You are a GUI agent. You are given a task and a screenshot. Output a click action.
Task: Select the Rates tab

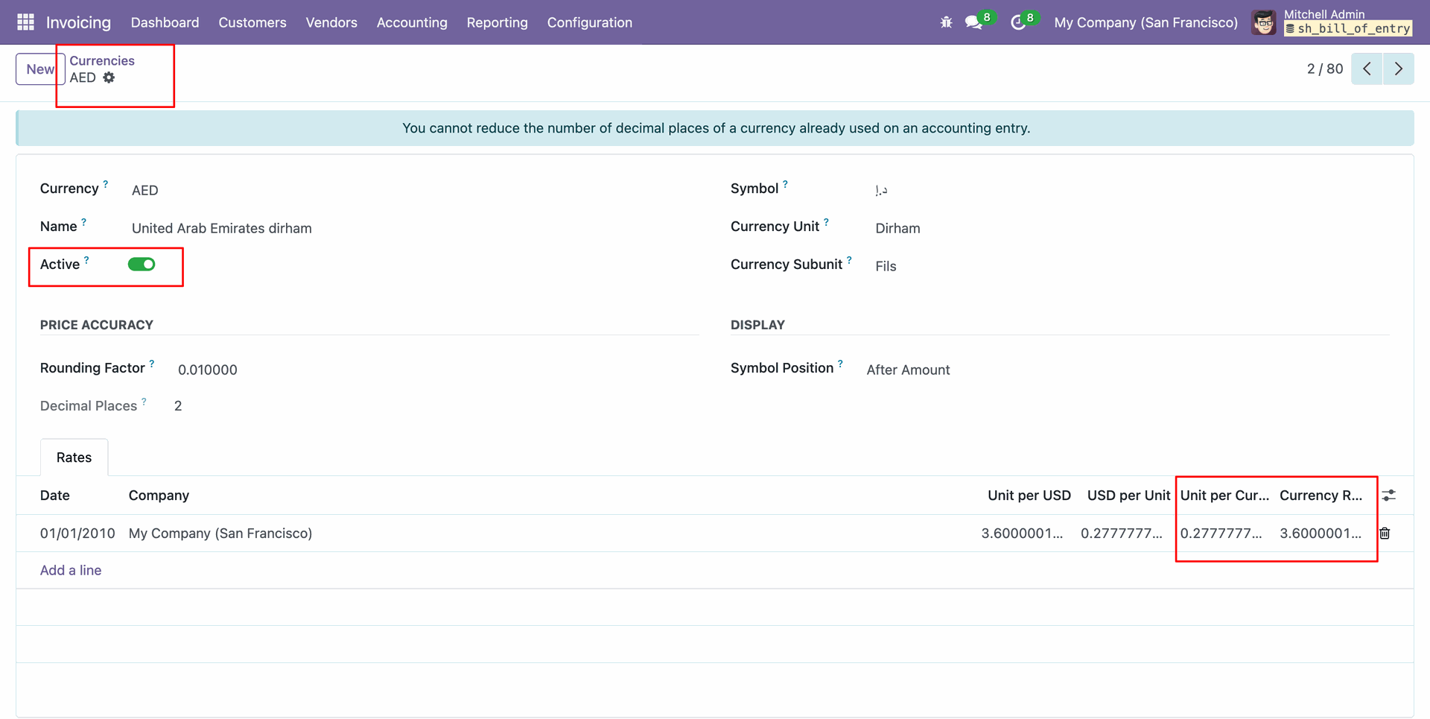pyautogui.click(x=74, y=457)
